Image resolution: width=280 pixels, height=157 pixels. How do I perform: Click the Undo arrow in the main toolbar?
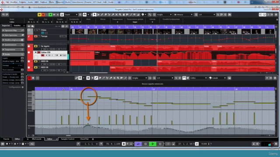(3, 14)
